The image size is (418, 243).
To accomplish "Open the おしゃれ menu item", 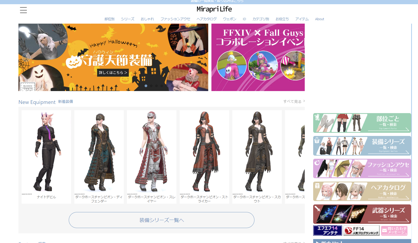I will click(x=147, y=19).
